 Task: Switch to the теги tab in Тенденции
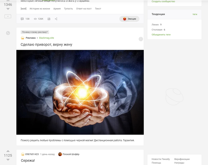195,14
